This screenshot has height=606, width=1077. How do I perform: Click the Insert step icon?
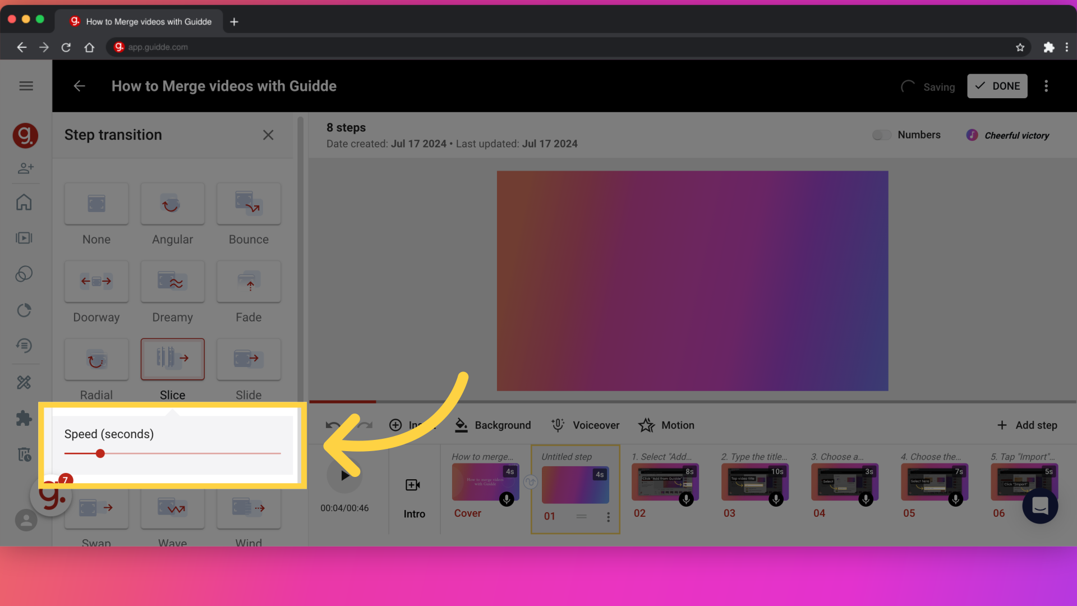pos(394,425)
